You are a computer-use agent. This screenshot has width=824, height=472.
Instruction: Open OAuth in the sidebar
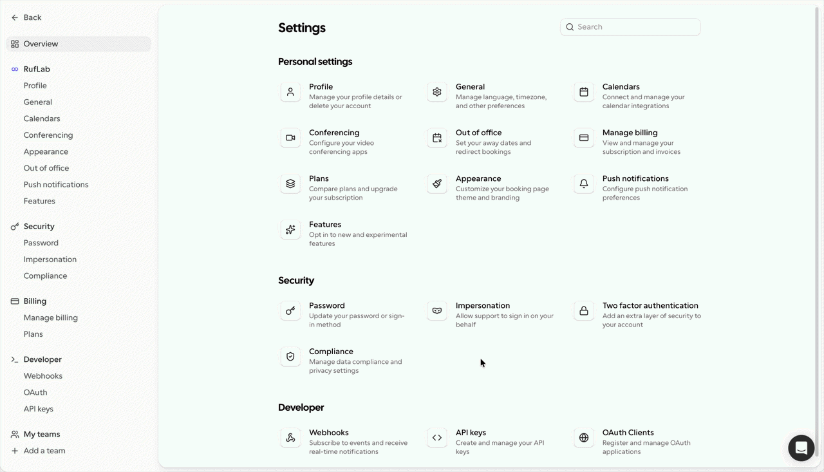(35, 393)
